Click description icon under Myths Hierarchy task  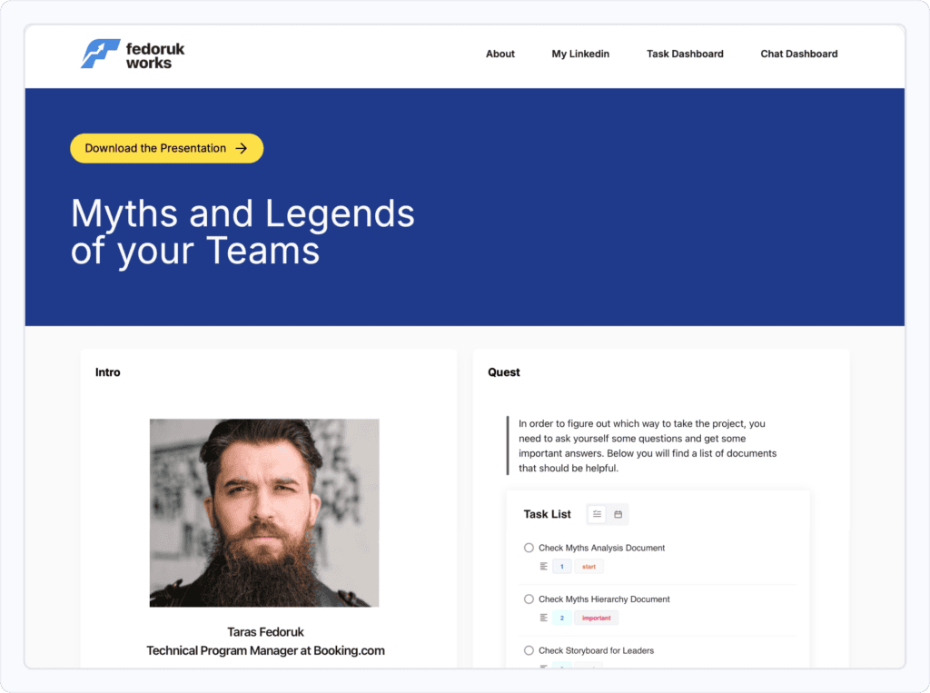tap(543, 618)
